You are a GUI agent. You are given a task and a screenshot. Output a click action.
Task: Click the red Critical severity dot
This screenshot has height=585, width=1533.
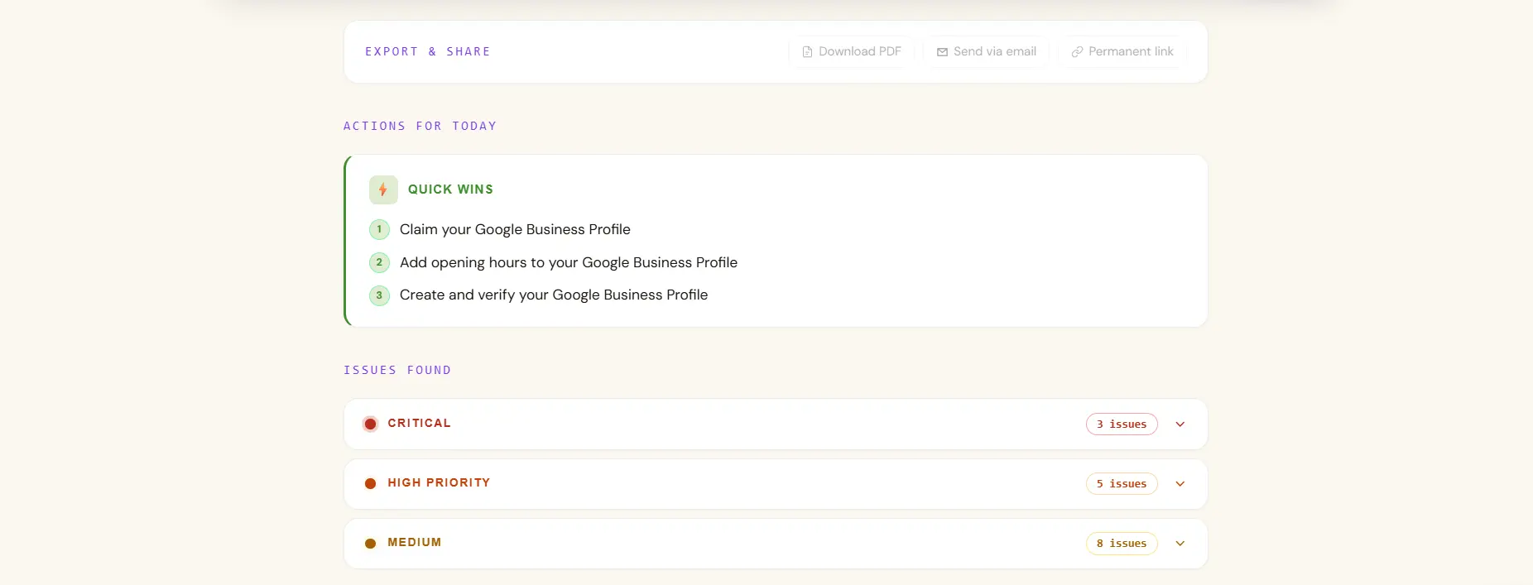[370, 424]
